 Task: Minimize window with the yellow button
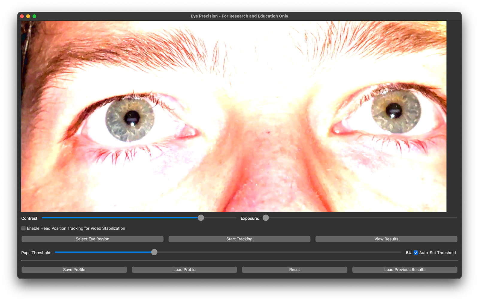pyautogui.click(x=28, y=16)
